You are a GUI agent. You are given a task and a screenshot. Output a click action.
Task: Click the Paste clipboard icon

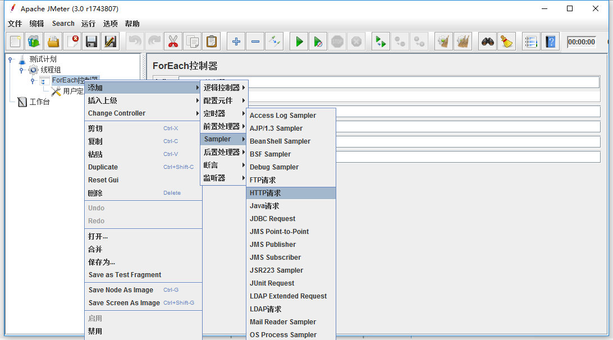[212, 42]
